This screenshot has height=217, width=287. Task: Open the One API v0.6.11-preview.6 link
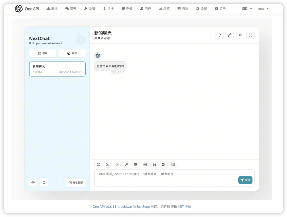tap(112, 207)
